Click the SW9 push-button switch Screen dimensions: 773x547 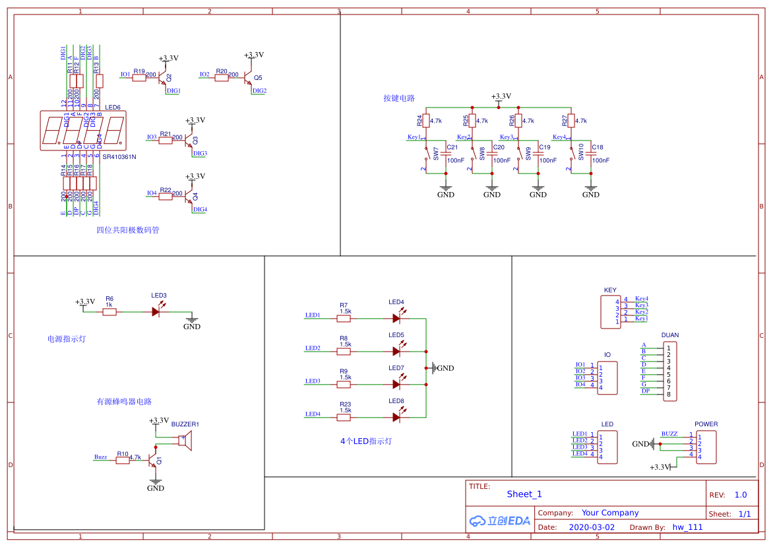tap(518, 153)
